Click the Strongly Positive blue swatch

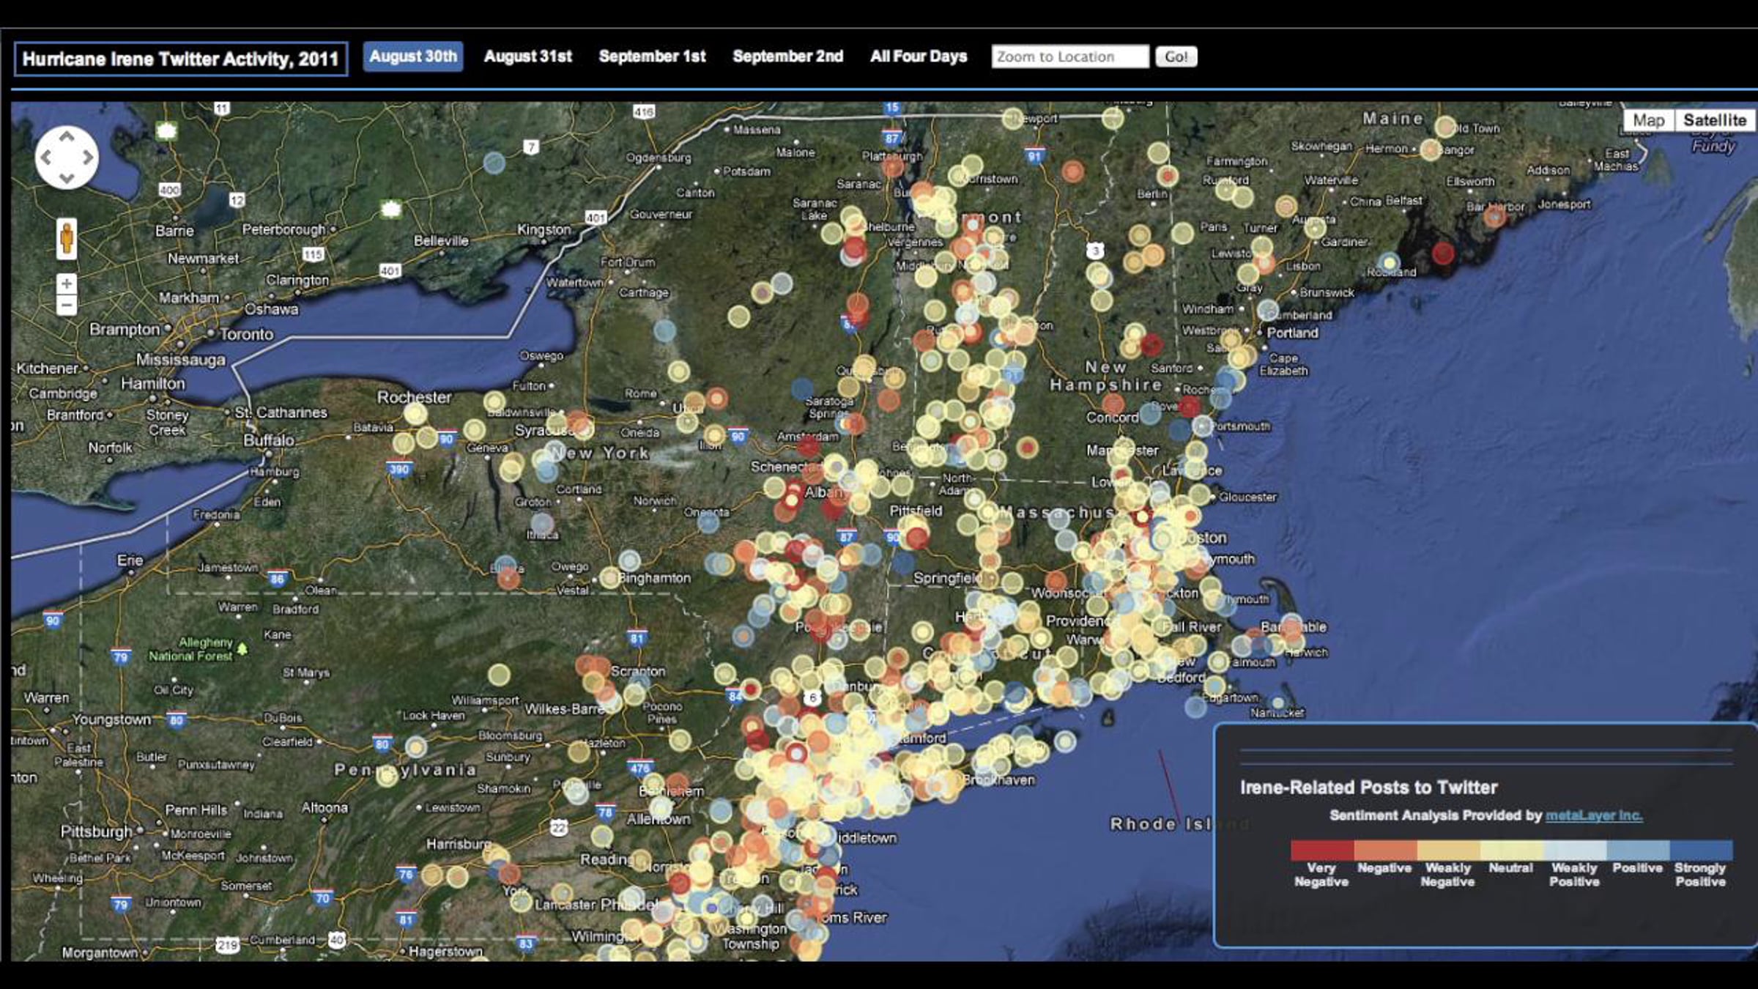[1701, 850]
